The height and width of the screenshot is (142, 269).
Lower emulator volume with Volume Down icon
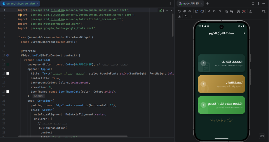pyautogui.click(x=190, y=11)
